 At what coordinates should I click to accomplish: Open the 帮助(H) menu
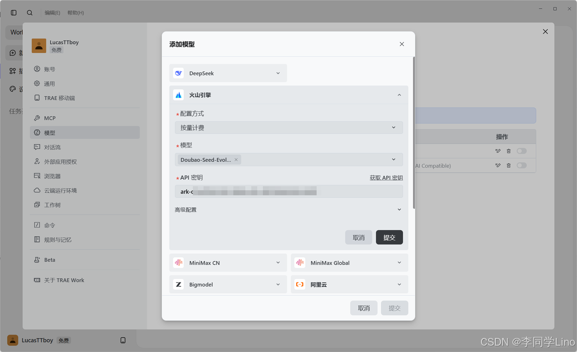pyautogui.click(x=76, y=13)
